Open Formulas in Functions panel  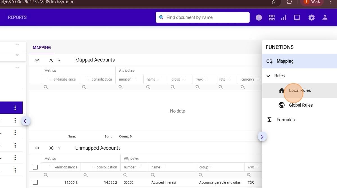299,120
